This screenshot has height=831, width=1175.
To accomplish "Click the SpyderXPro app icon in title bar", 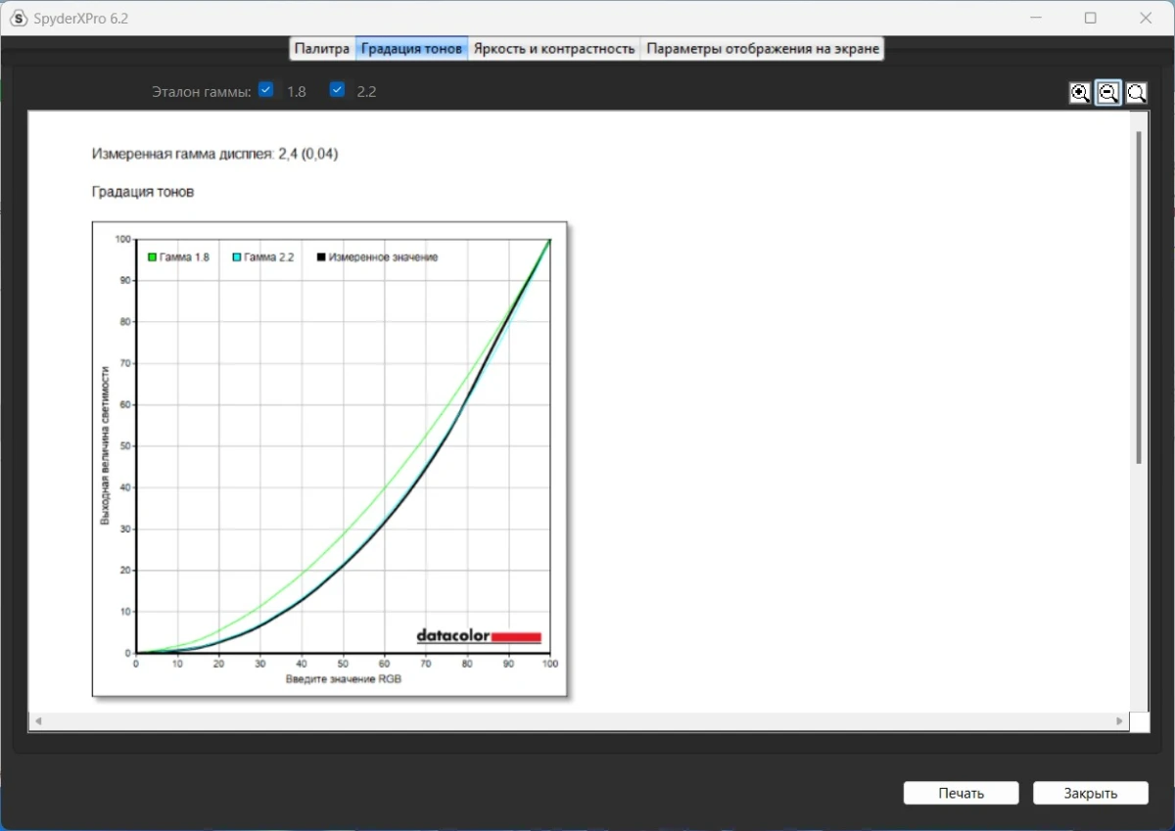I will tap(18, 18).
